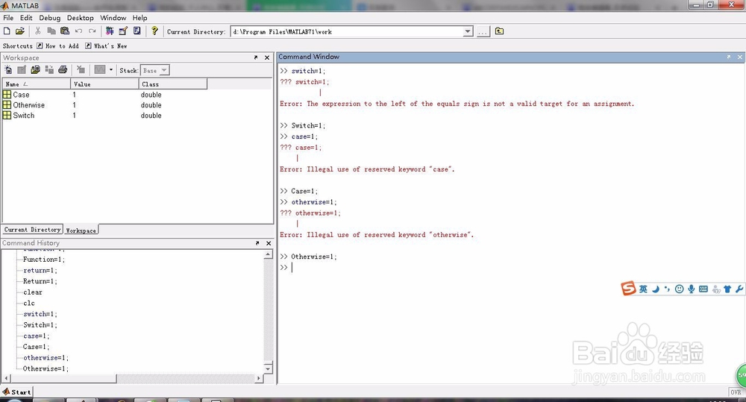Image resolution: width=746 pixels, height=402 pixels.
Task: Sort Workspace by Name column
Action: pyautogui.click(x=37, y=84)
